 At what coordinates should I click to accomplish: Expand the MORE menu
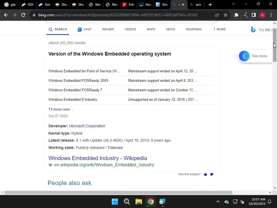click(x=220, y=29)
